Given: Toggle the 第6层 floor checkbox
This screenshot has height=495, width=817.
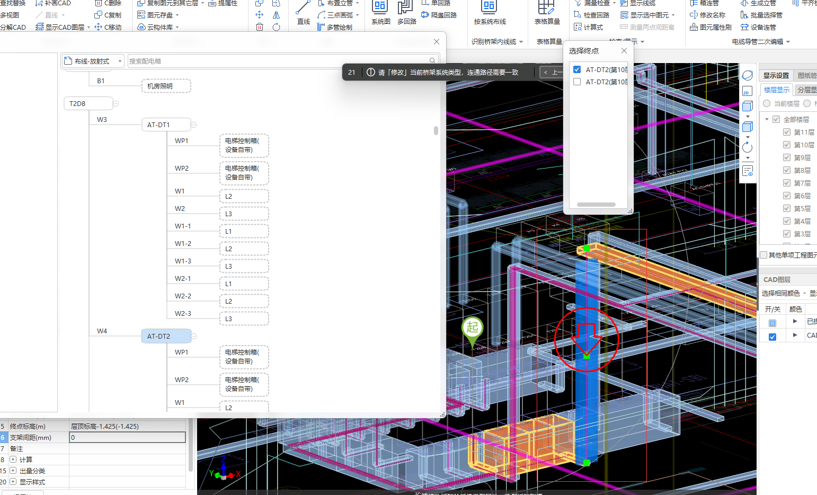Looking at the screenshot, I should tap(787, 196).
